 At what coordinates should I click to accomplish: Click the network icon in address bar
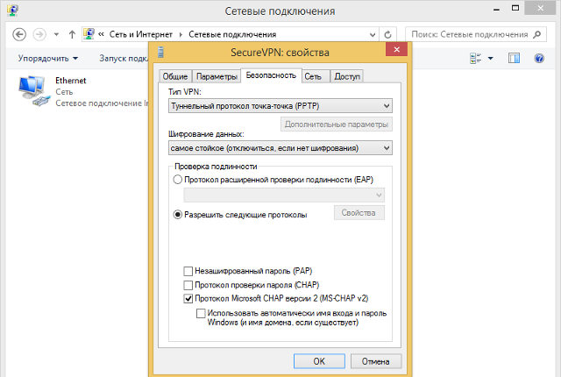[89, 34]
